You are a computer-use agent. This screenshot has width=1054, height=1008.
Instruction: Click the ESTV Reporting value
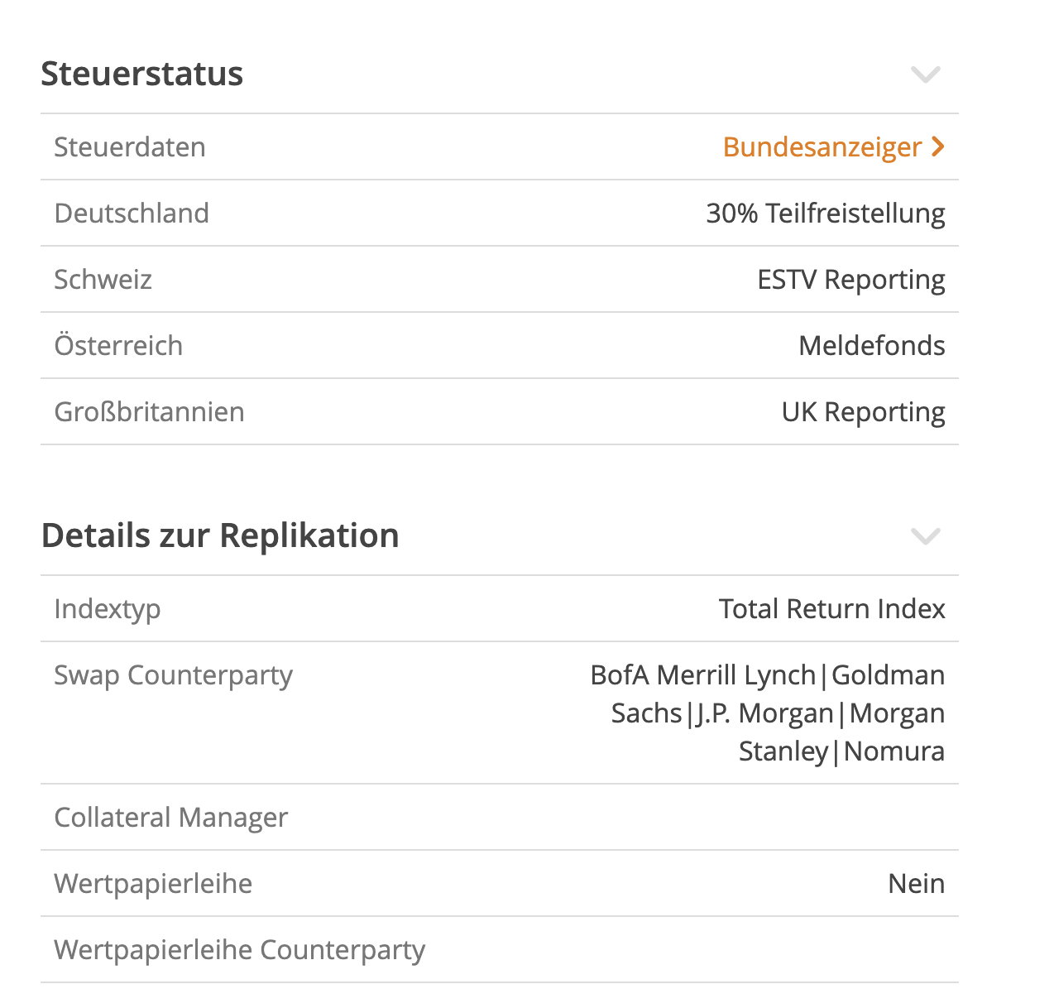click(850, 280)
